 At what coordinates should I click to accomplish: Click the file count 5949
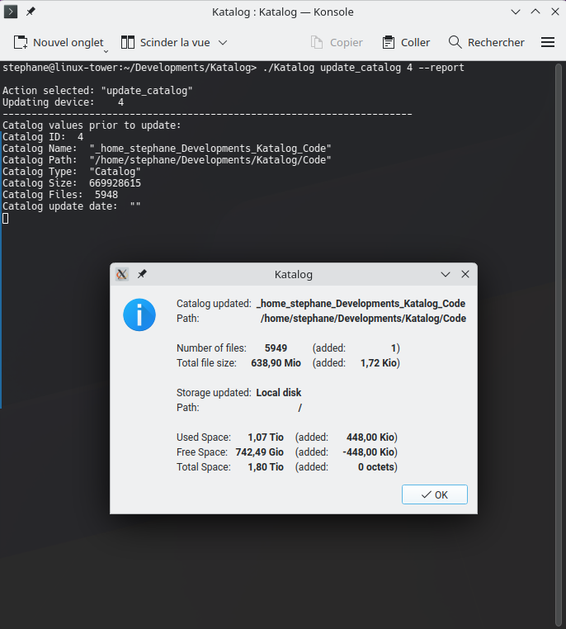pyautogui.click(x=276, y=348)
